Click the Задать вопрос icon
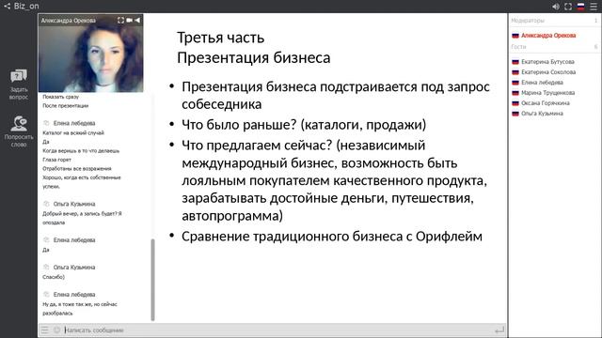The width and height of the screenshot is (602, 338). (x=19, y=76)
